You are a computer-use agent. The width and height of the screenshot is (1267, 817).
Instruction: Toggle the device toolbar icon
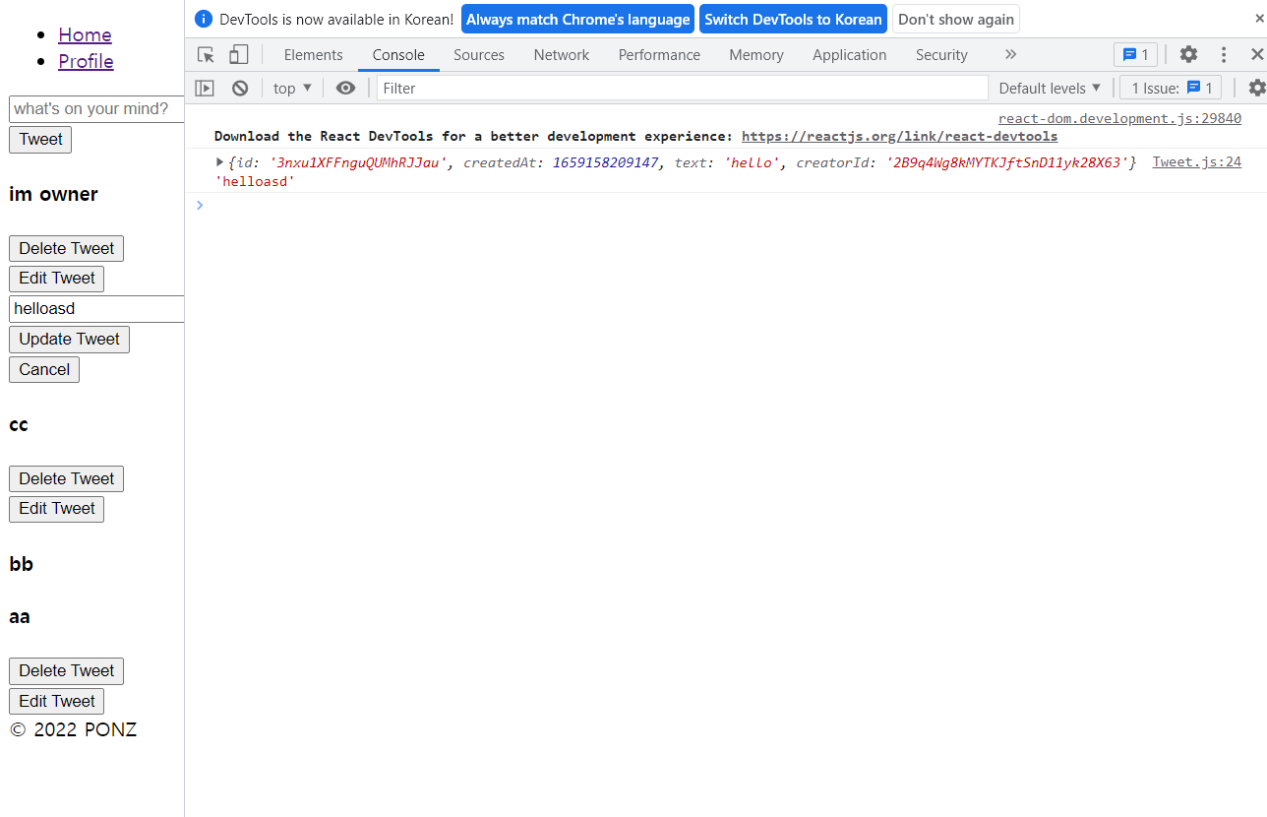239,55
